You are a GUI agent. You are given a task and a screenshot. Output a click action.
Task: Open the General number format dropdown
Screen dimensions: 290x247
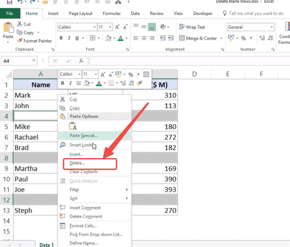click(272, 27)
